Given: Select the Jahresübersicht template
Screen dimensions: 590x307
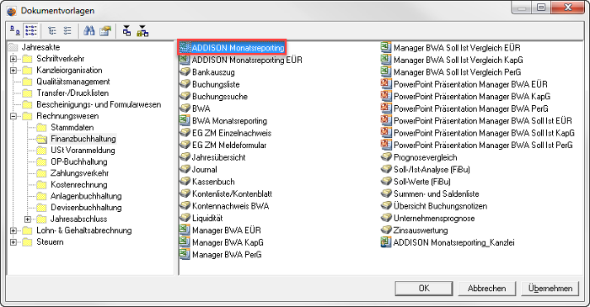Looking at the screenshot, I should coord(218,157).
